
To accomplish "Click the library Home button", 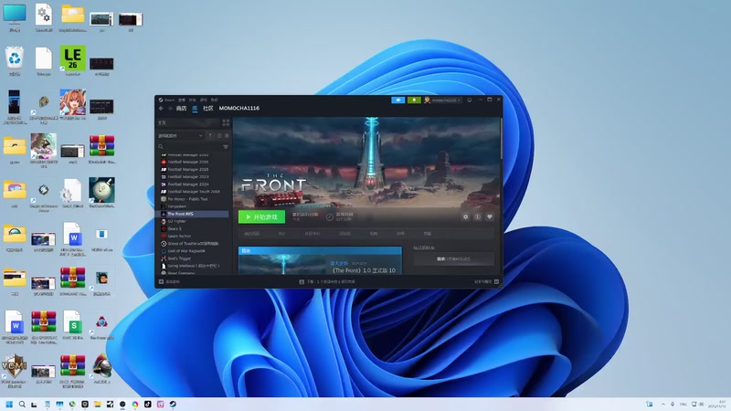I will coord(188,122).
